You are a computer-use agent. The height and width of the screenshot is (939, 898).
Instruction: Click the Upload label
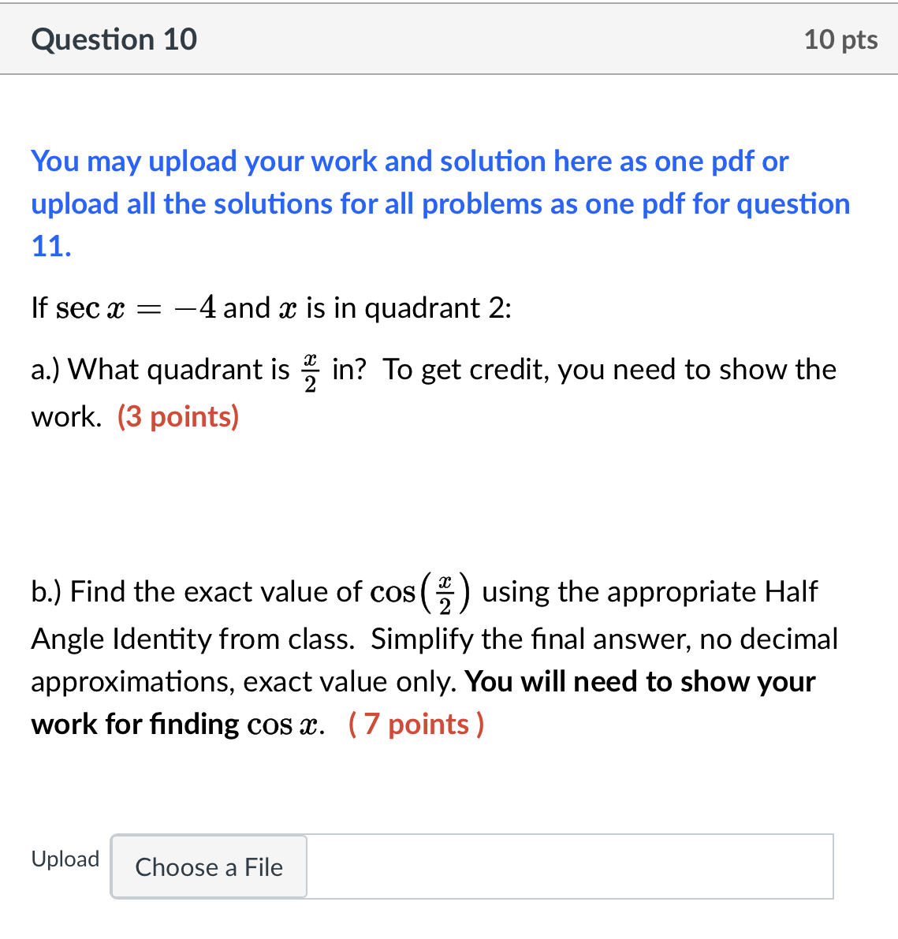(x=65, y=859)
